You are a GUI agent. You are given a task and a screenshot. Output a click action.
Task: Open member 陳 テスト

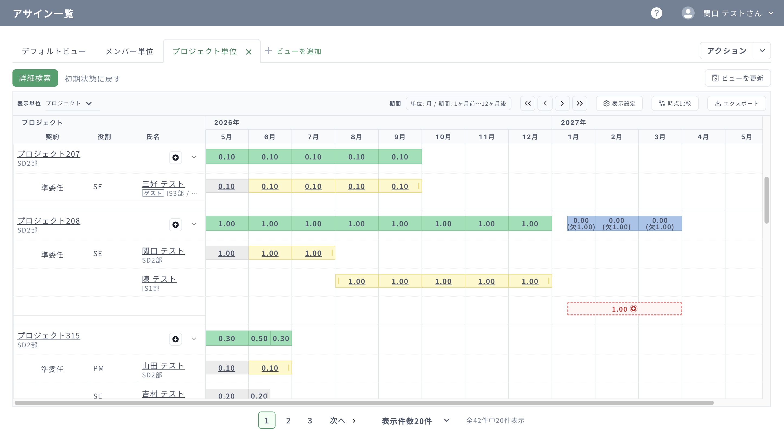[159, 279]
